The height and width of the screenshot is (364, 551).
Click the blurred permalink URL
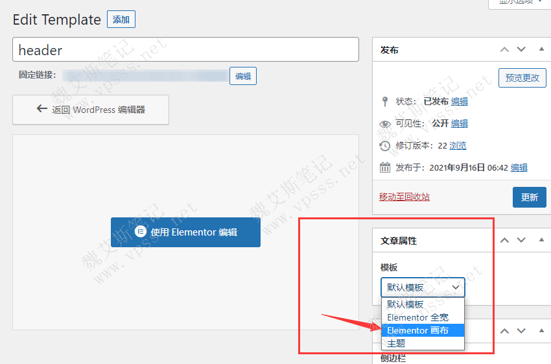coord(145,76)
